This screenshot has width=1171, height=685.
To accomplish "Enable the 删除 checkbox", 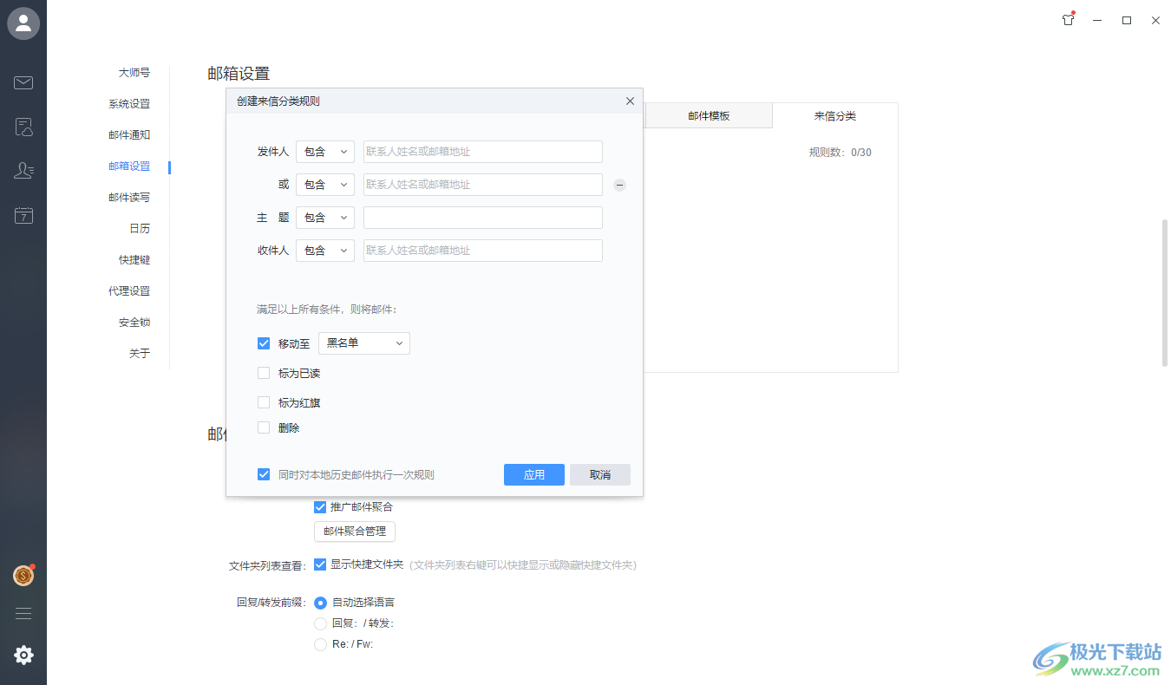I will click(x=264, y=427).
